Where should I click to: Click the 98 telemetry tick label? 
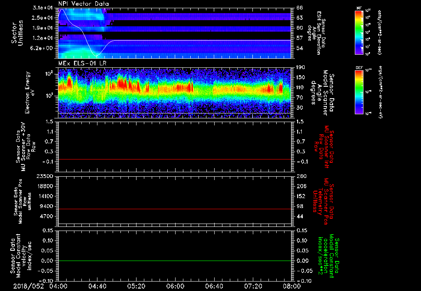(300, 206)
